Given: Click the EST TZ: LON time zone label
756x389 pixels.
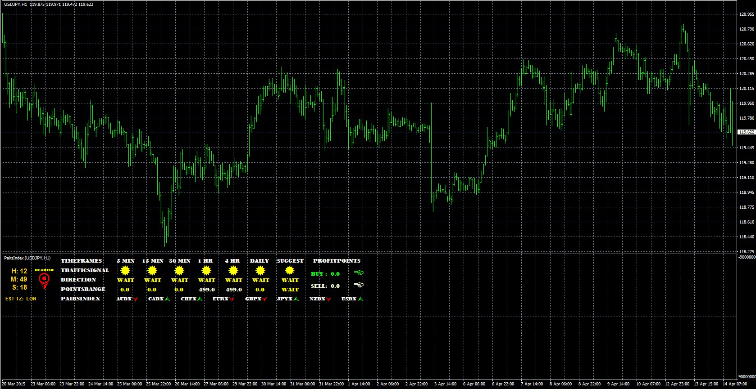Looking at the screenshot, I should click(x=21, y=299).
